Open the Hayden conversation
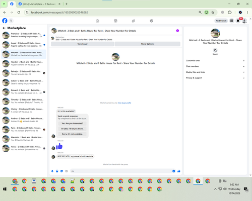This screenshot has width=252, height=201. click(24, 63)
